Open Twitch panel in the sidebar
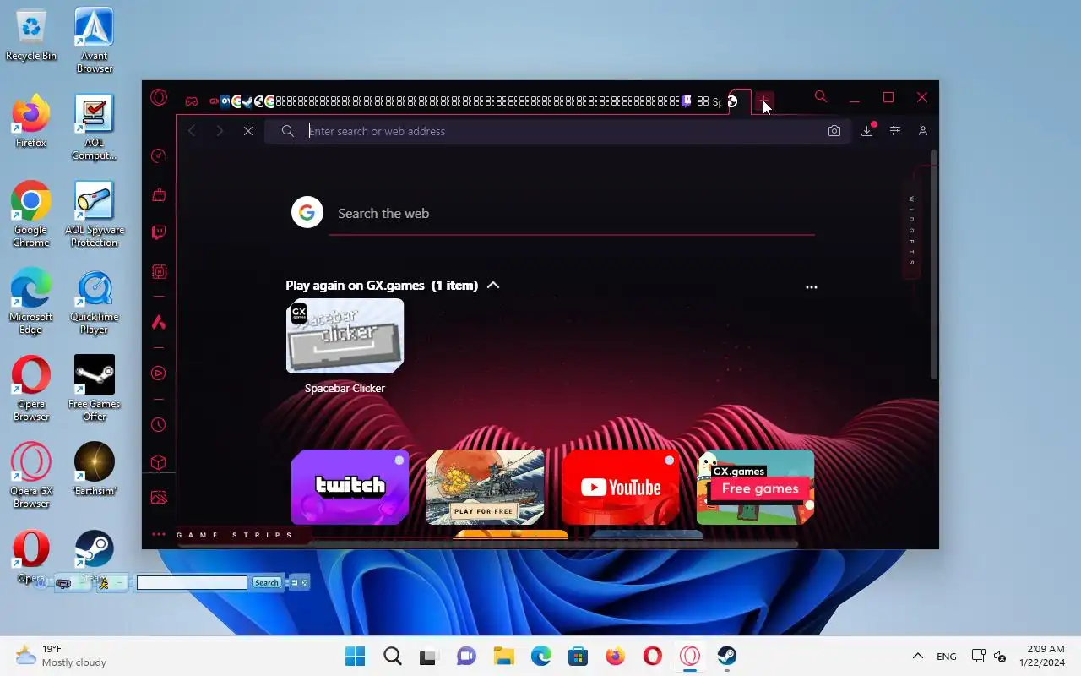This screenshot has width=1081, height=676. tap(159, 233)
